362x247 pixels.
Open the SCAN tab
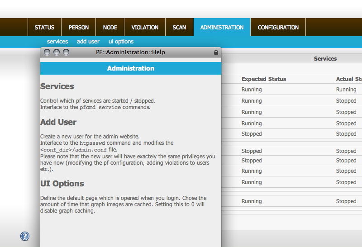click(x=179, y=28)
